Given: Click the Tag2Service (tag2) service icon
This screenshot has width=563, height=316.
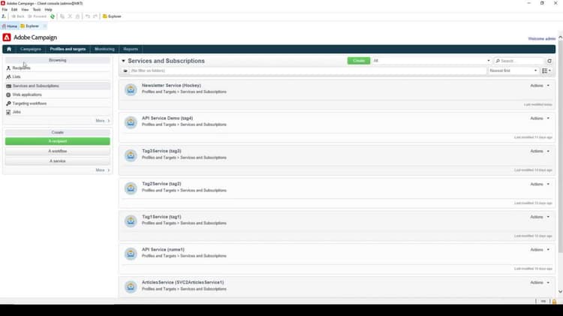Looking at the screenshot, I should pos(131,188).
